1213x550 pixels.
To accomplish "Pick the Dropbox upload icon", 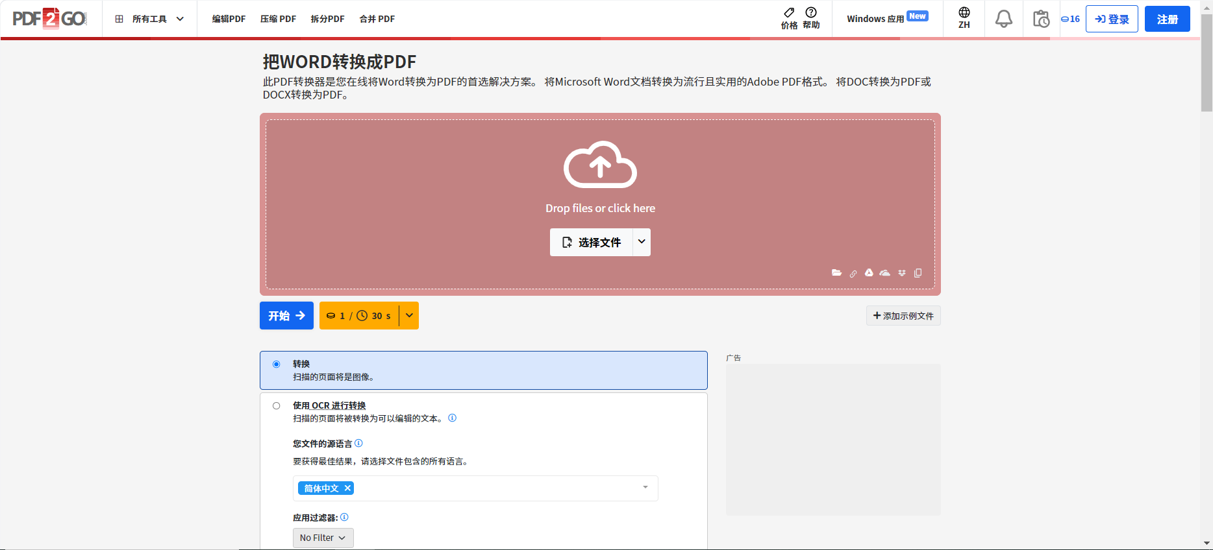I will click(902, 273).
